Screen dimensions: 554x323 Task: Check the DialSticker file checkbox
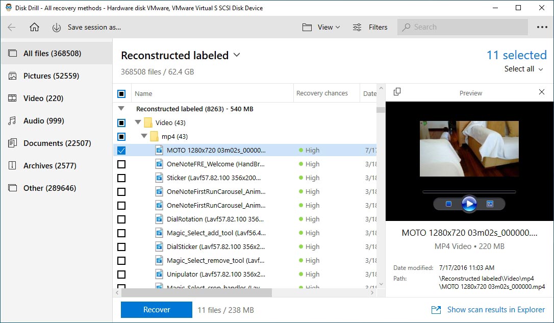[x=121, y=246]
